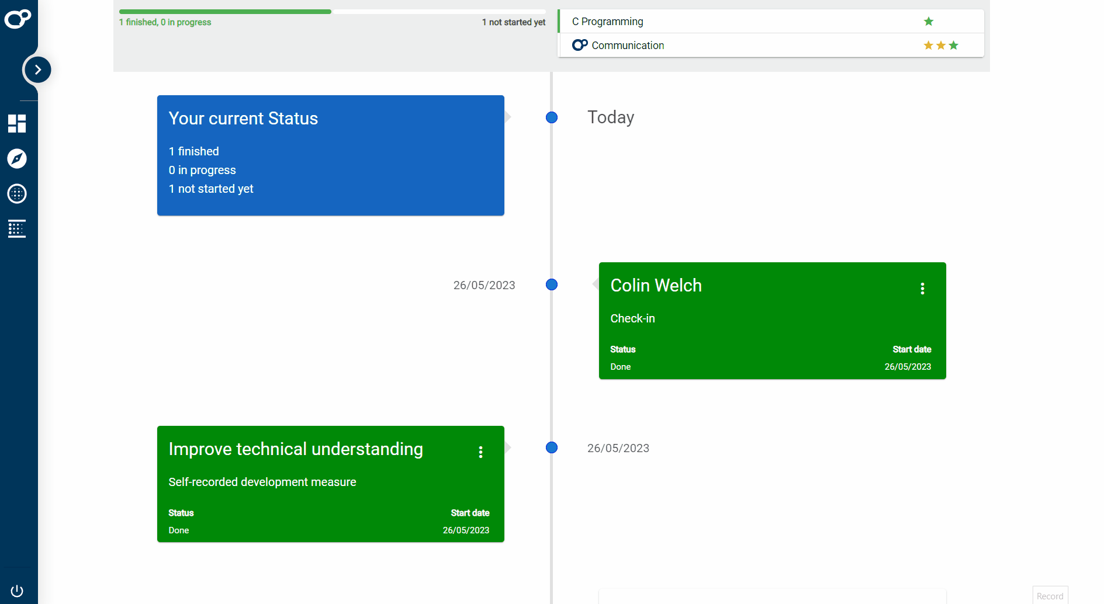
Task: Click the Communication three-star rating
Action: click(941, 46)
